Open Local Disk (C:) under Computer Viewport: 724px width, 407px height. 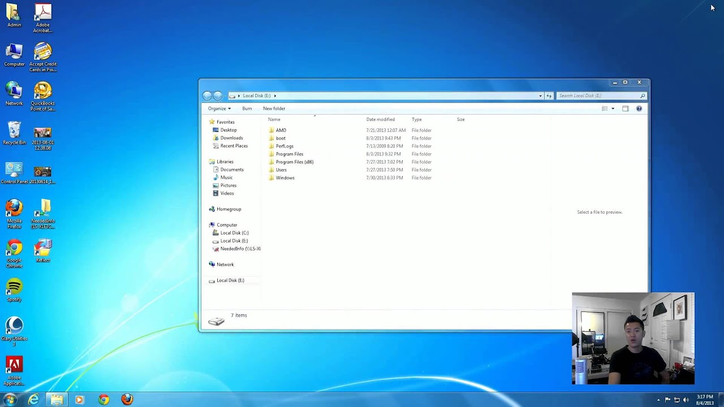[x=234, y=233]
